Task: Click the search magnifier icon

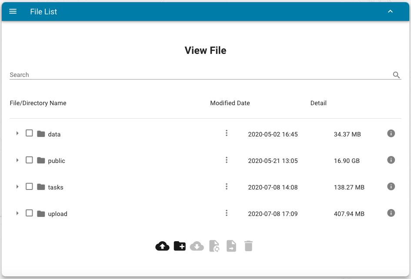Action: point(396,75)
